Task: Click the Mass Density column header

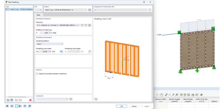Action: (188, 100)
